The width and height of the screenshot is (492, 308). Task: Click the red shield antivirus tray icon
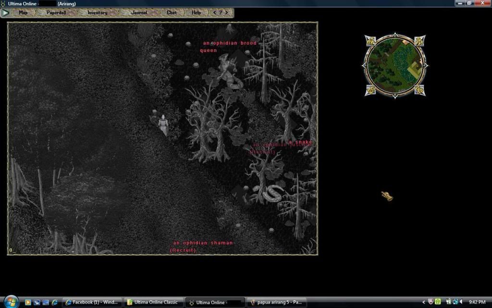point(431,302)
